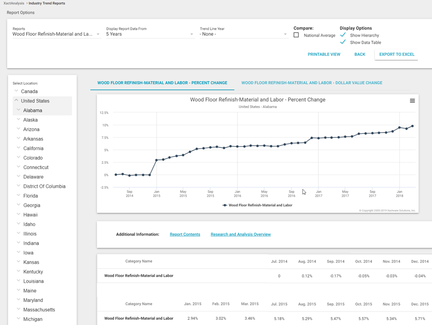Image resolution: width=432 pixels, height=325 pixels.
Task: Select Georgia in location list
Action: 32,205
